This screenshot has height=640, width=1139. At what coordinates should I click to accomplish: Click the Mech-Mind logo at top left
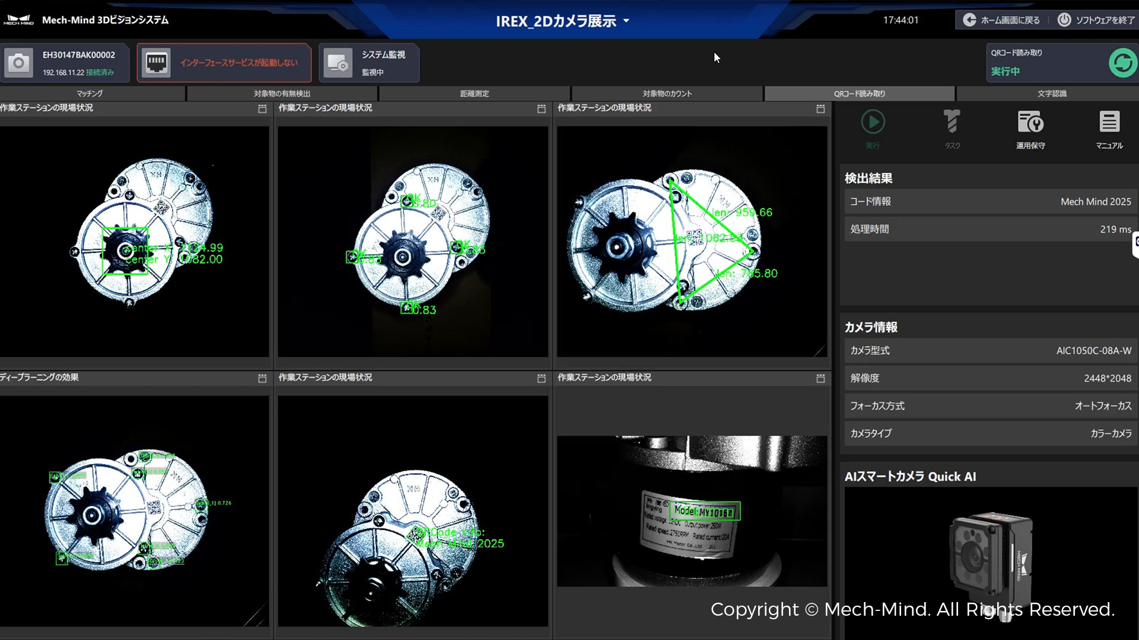19,19
